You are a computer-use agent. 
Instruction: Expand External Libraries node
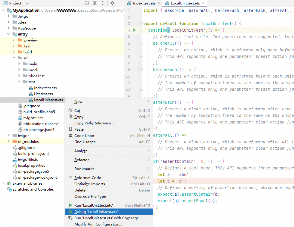click(3, 183)
